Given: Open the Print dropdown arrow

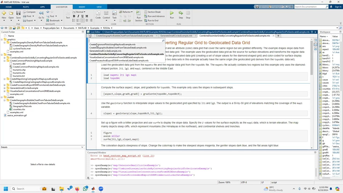Looking at the screenshot, I should (x=33, y=16).
